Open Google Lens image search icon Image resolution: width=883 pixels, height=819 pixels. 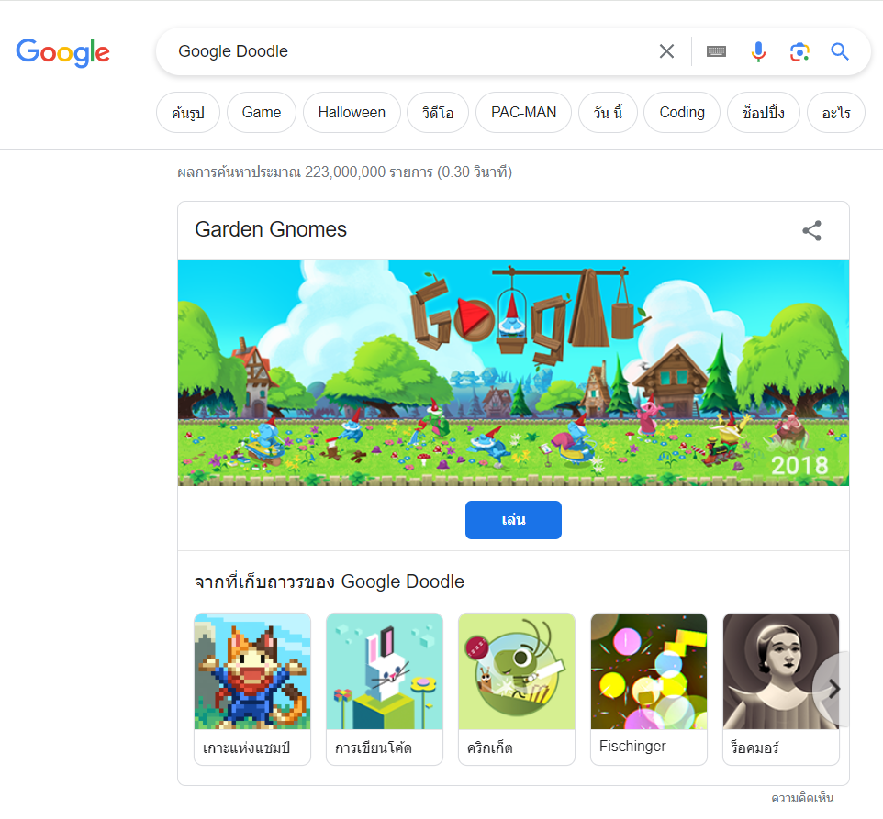(x=799, y=51)
